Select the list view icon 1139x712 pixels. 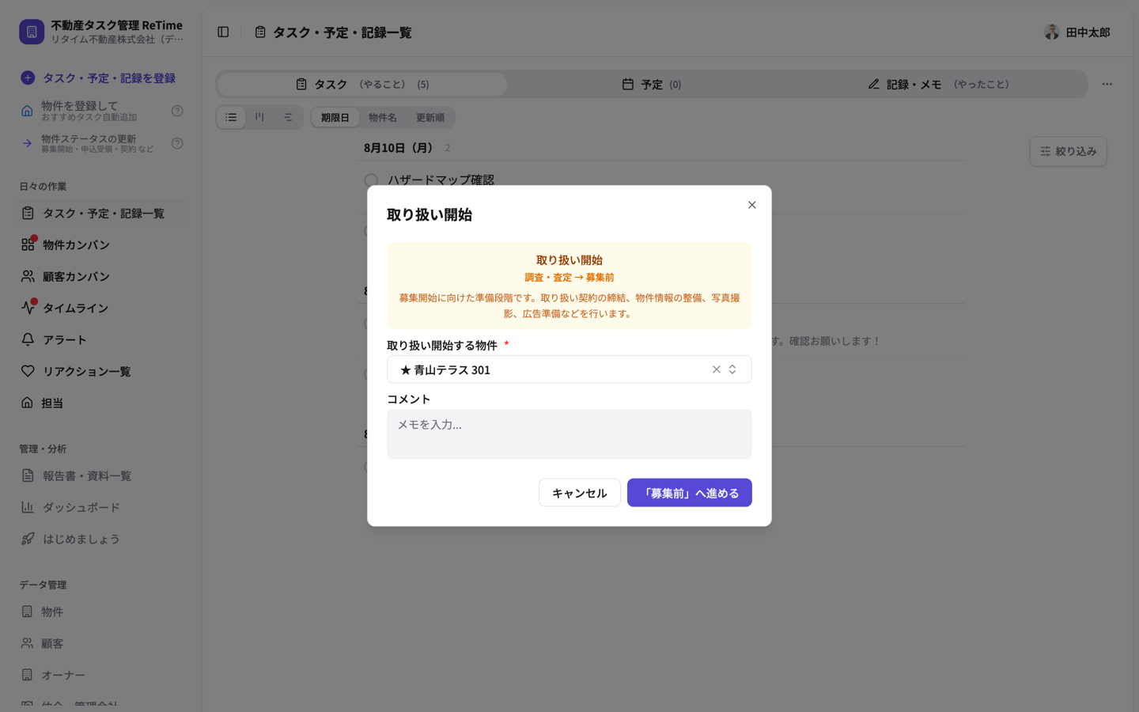click(231, 117)
